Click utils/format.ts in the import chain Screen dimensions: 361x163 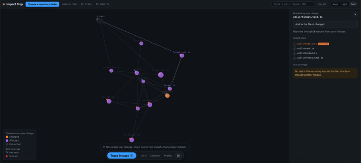[x=307, y=53]
